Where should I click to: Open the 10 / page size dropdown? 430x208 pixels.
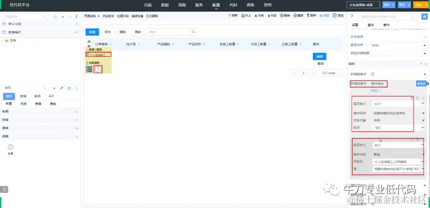pos(331,73)
